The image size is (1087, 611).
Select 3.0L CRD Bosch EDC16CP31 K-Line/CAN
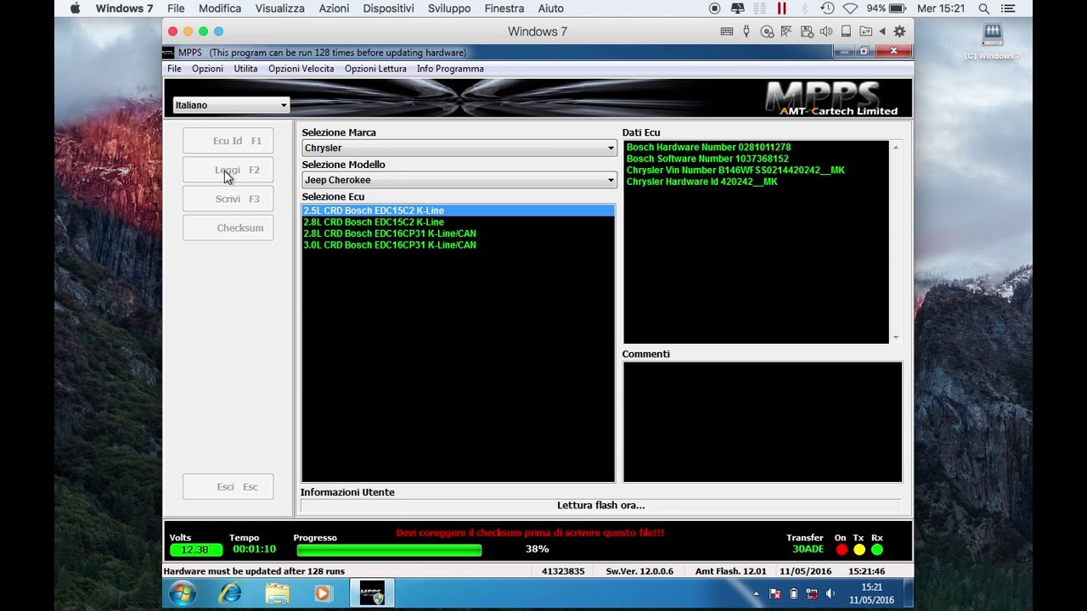click(x=458, y=245)
